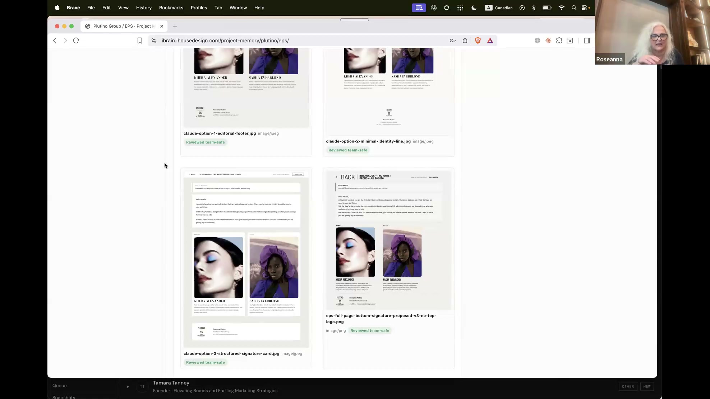
Task: Open Bluetooth menu bar icon
Action: (x=534, y=8)
